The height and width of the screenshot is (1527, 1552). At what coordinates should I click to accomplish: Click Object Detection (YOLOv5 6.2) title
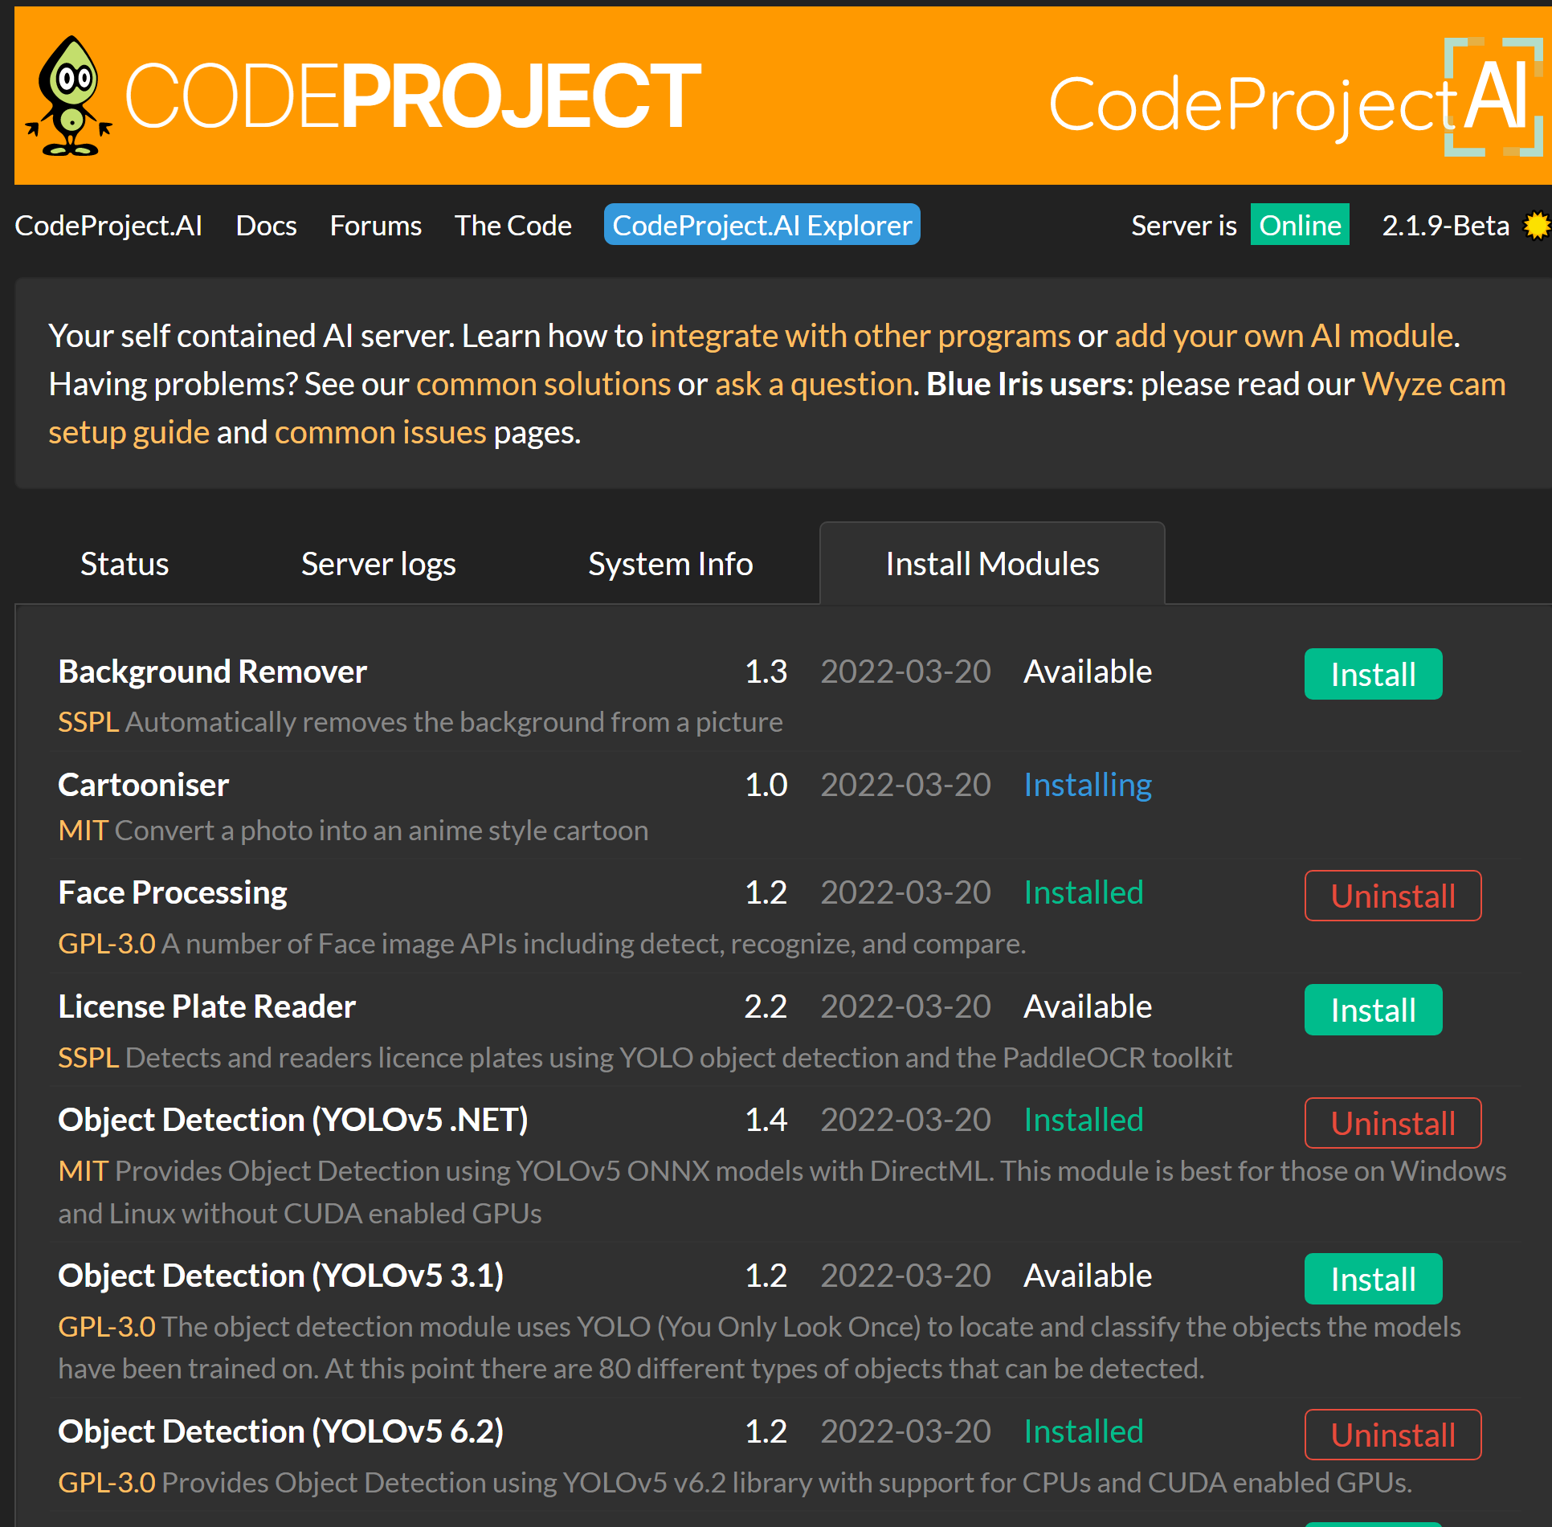point(281,1431)
